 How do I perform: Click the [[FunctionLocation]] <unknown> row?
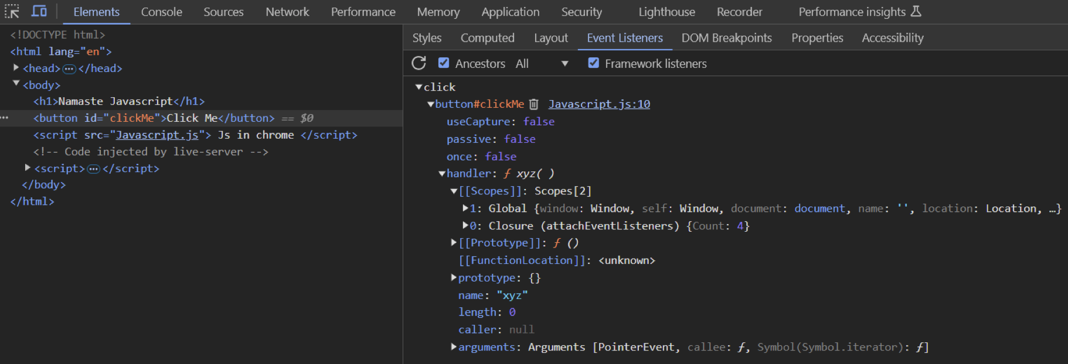(557, 260)
